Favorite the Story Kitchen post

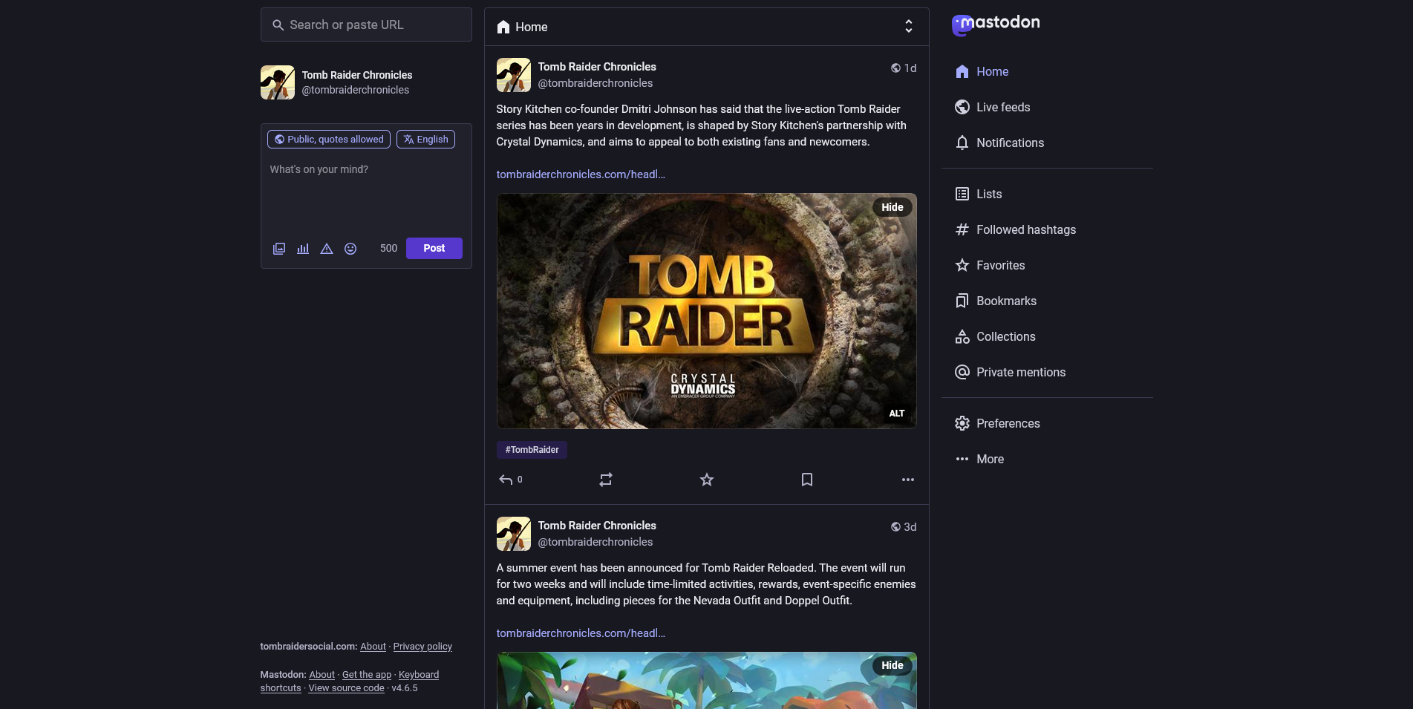[707, 480]
